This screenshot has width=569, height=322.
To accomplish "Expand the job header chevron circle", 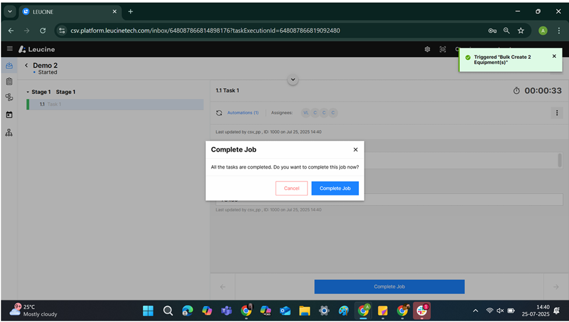I will [x=293, y=79].
